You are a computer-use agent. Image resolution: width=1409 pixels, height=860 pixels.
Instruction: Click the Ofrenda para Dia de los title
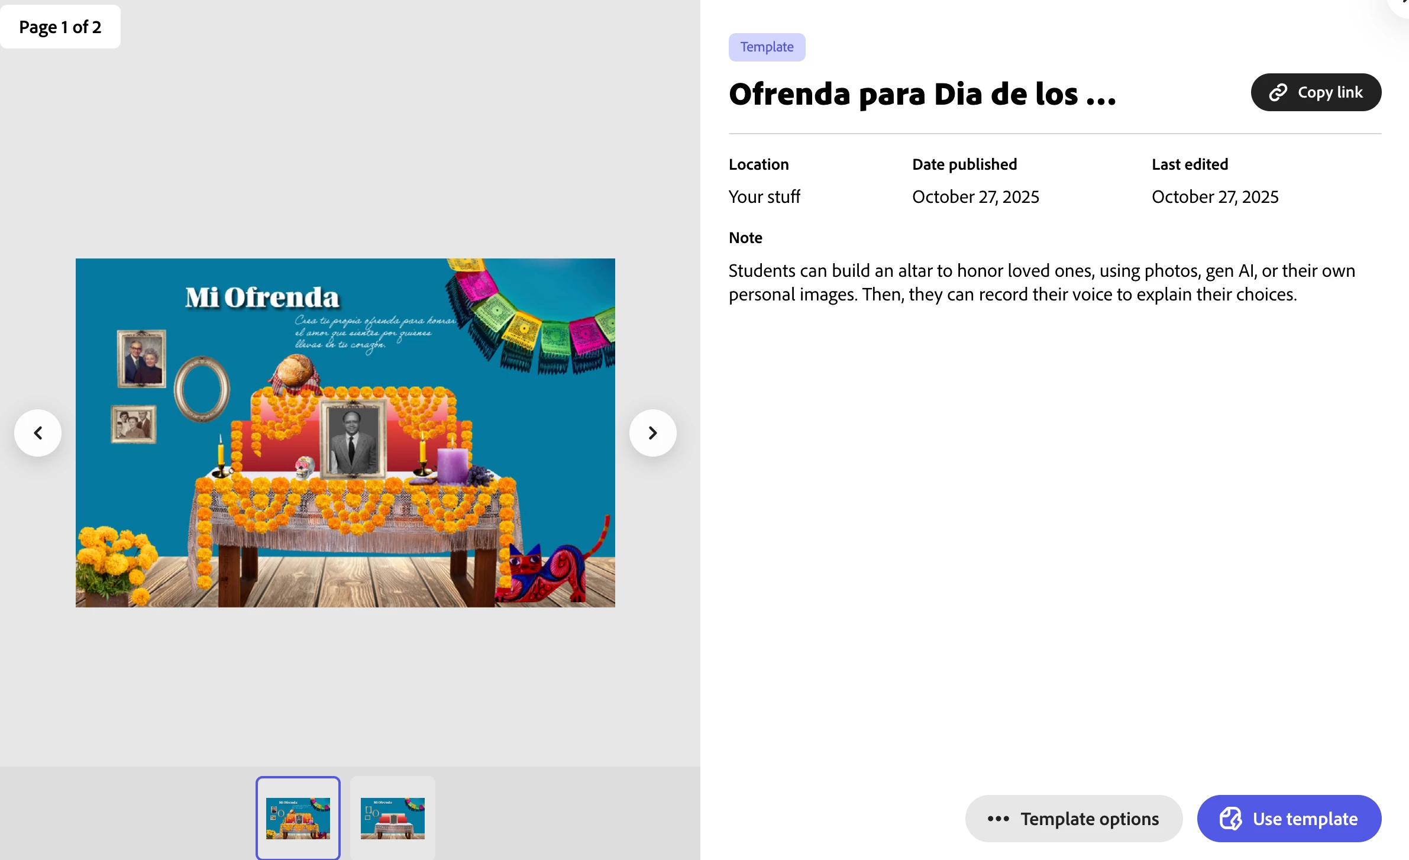point(922,94)
